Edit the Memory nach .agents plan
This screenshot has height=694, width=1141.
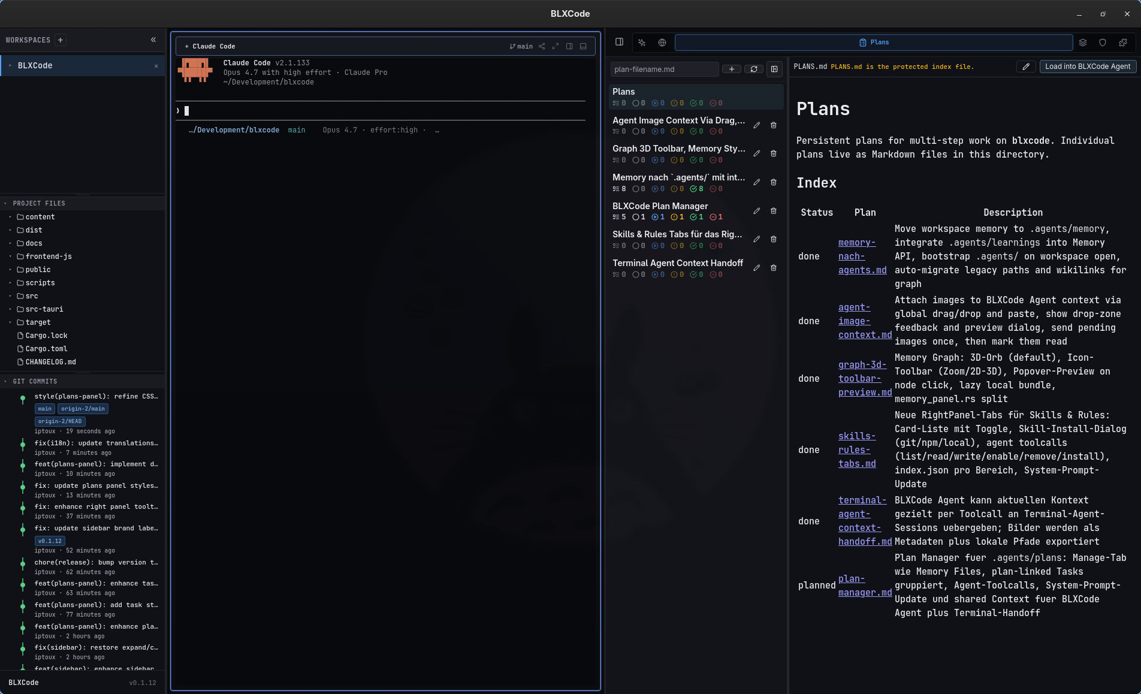[757, 182]
